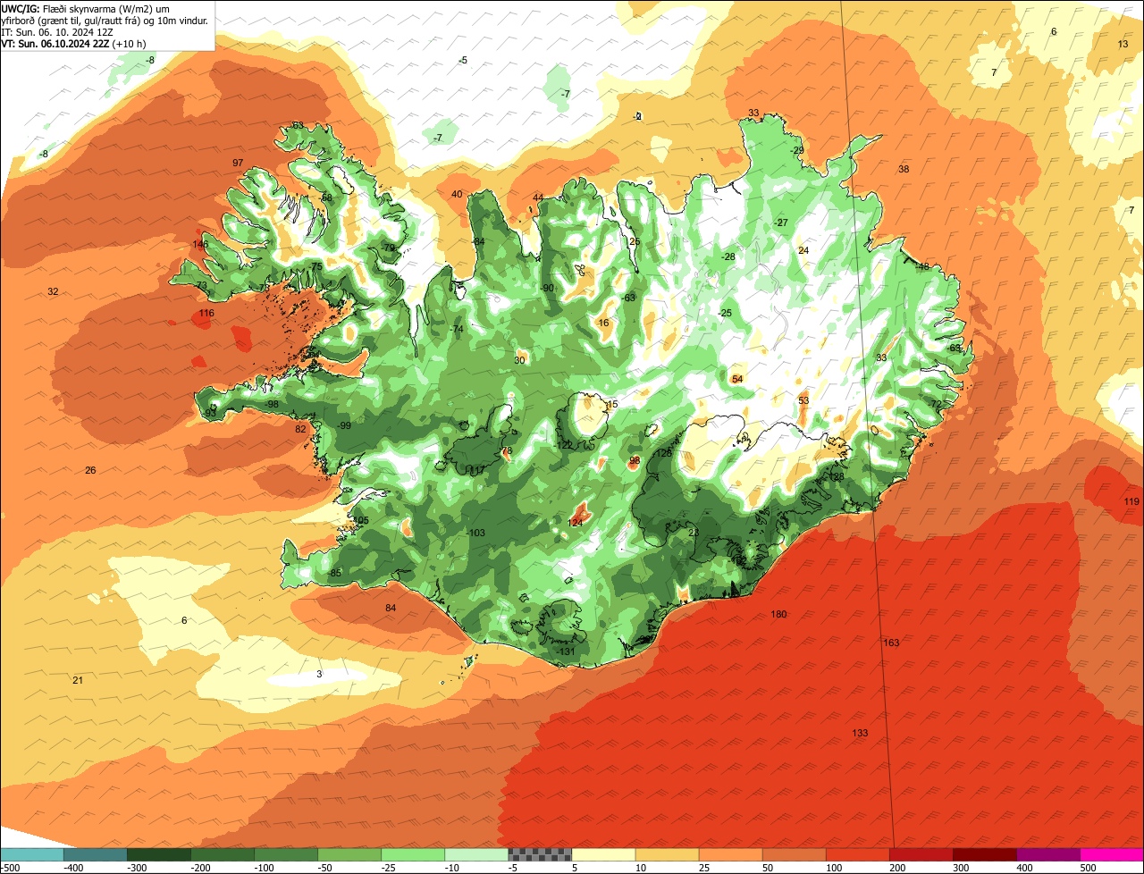The image size is (1144, 874).
Task: Click the checkered -5 to 5 legend swatch
Action: [540, 854]
